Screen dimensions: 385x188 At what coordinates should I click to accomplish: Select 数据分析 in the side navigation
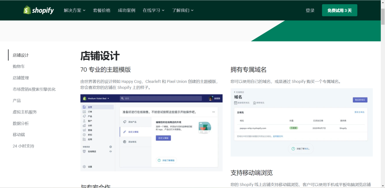(x=21, y=123)
